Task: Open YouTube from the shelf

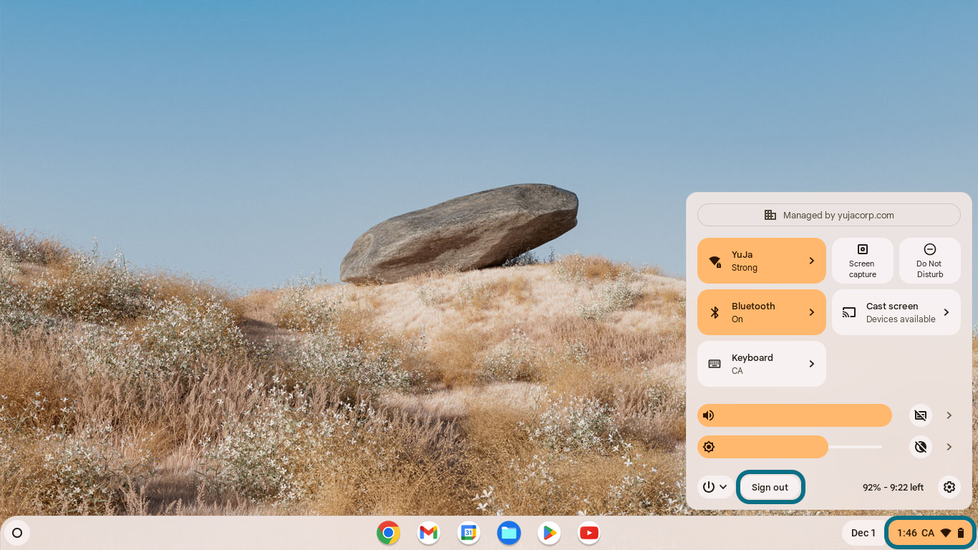Action: click(x=589, y=533)
